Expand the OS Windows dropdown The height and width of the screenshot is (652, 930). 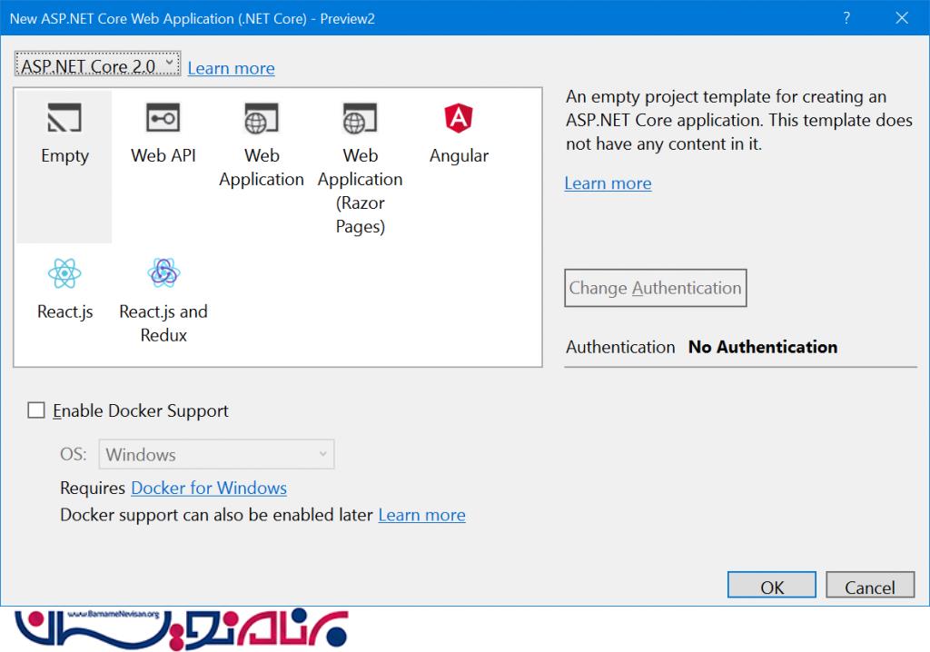pos(218,454)
